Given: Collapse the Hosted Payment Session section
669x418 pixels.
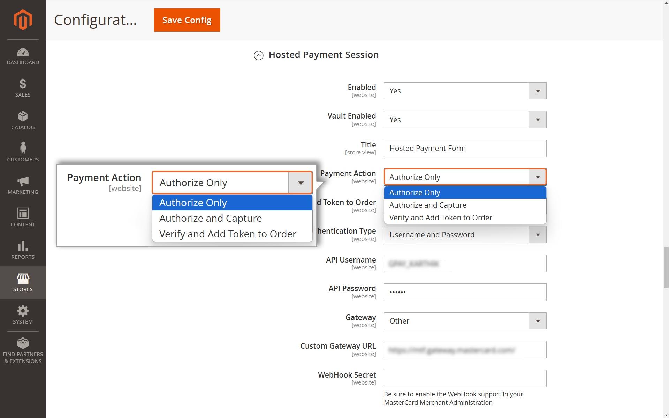Looking at the screenshot, I should tap(259, 55).
